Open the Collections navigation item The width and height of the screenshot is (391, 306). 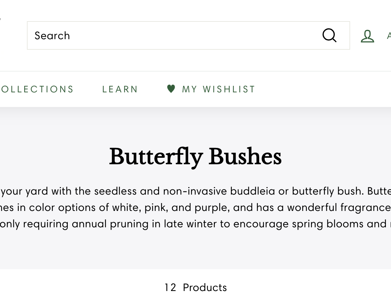click(x=37, y=89)
